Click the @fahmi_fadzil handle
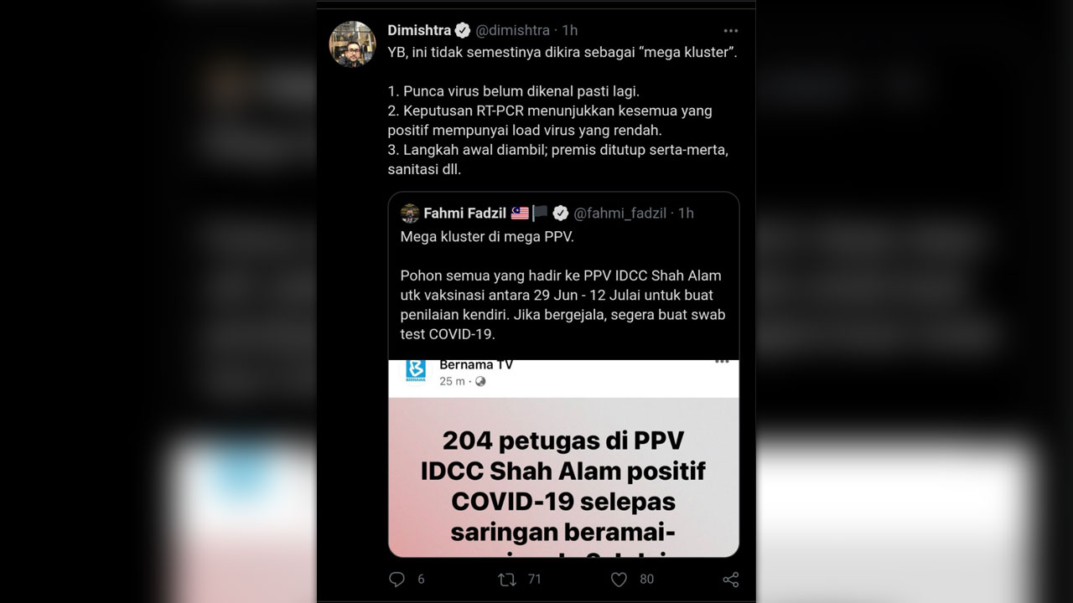 point(620,213)
